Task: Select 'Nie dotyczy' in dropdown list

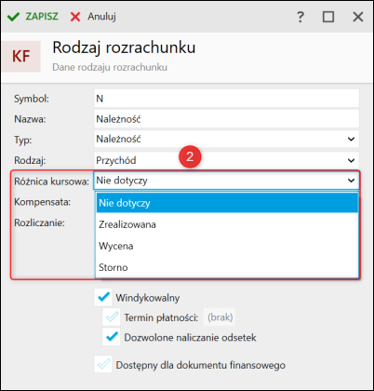Action: pos(227,203)
